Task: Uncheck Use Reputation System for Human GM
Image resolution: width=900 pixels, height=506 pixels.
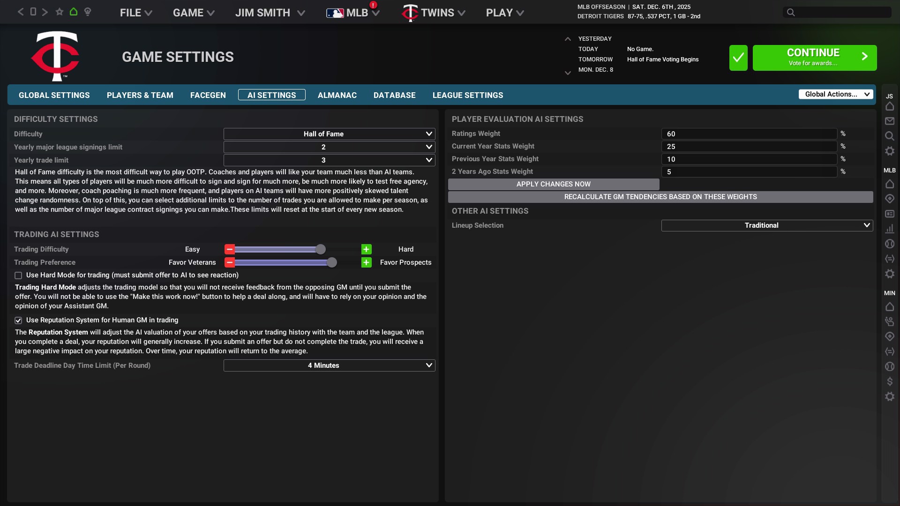Action: point(18,320)
